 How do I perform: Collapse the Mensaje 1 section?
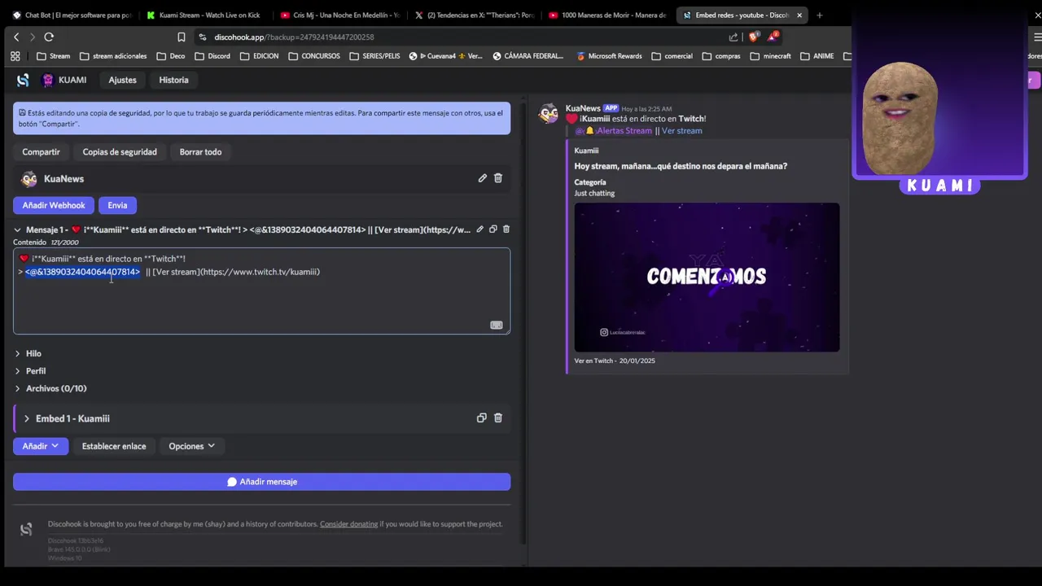pos(17,230)
